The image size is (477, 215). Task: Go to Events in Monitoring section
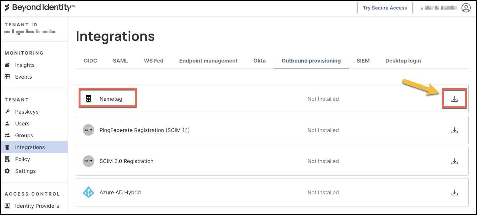point(23,77)
